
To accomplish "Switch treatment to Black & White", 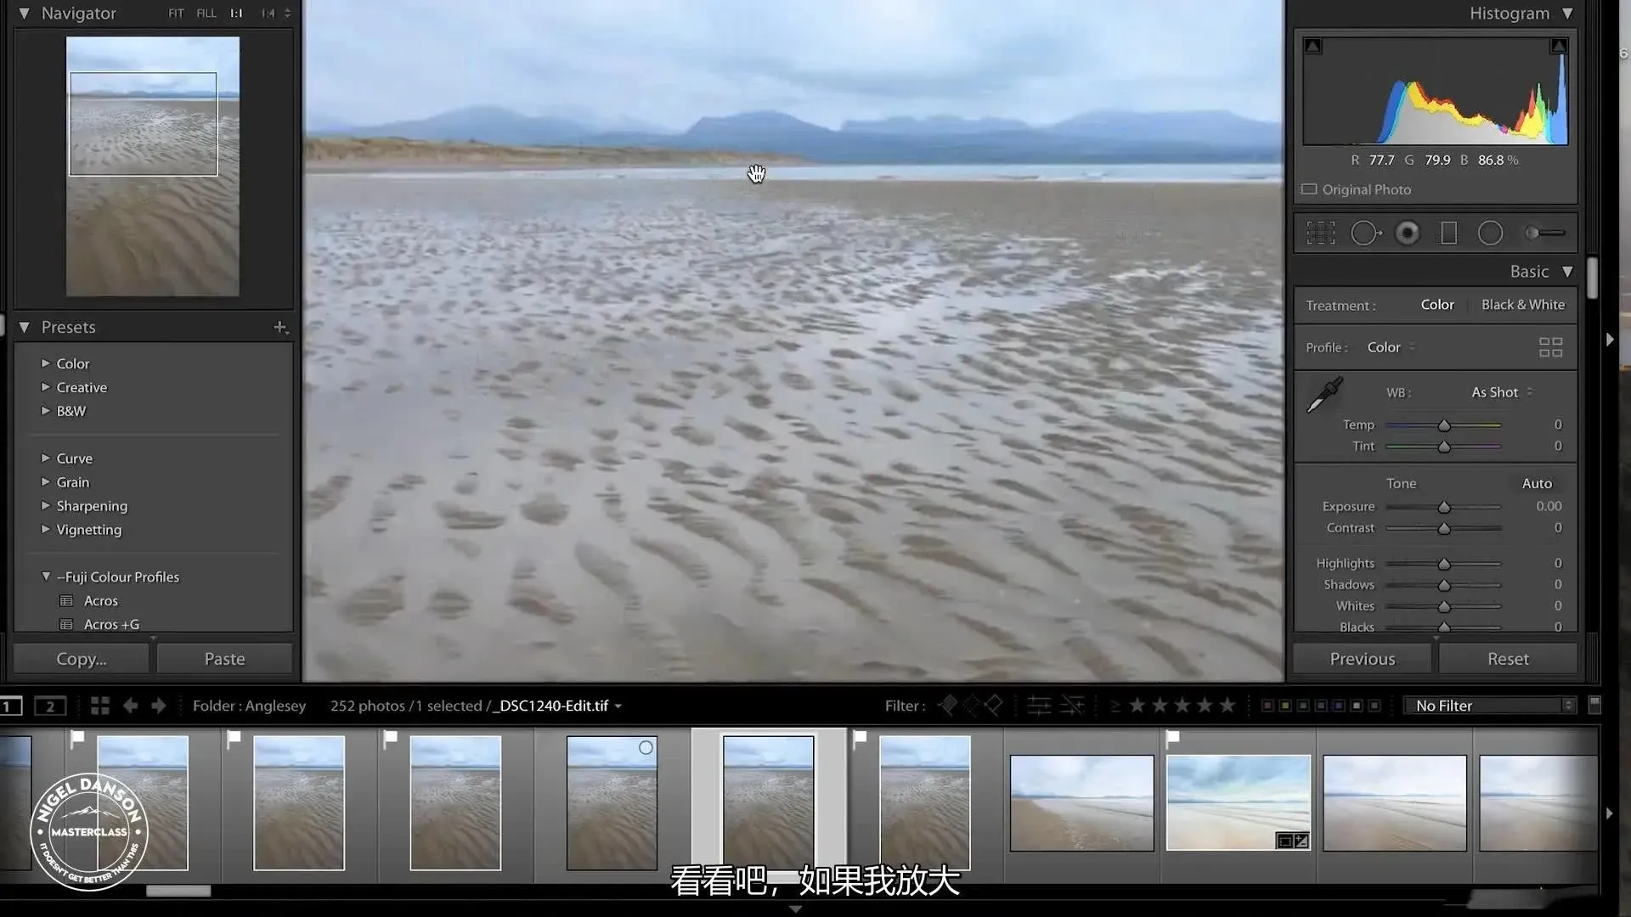I will pos(1522,305).
